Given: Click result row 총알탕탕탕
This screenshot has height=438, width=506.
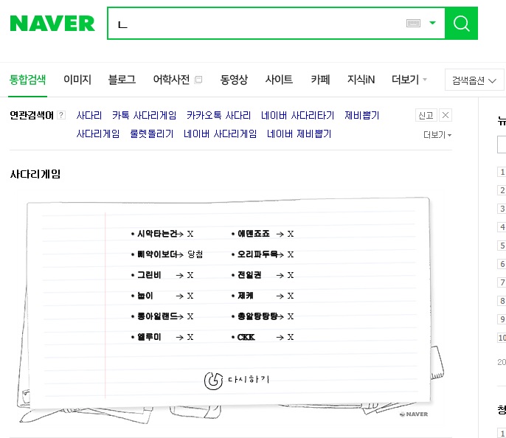Looking at the screenshot, I should [263, 316].
